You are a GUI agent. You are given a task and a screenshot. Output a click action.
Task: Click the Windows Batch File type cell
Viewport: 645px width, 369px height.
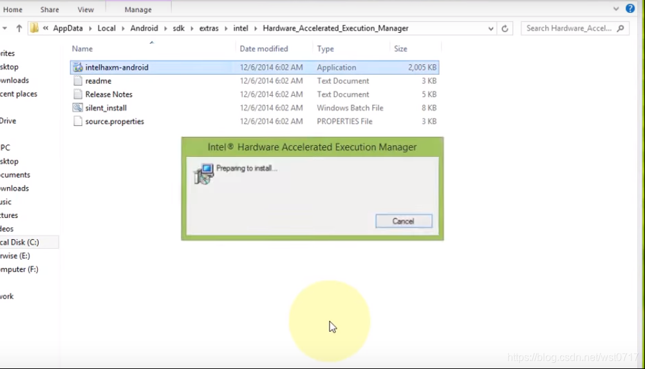tap(350, 108)
